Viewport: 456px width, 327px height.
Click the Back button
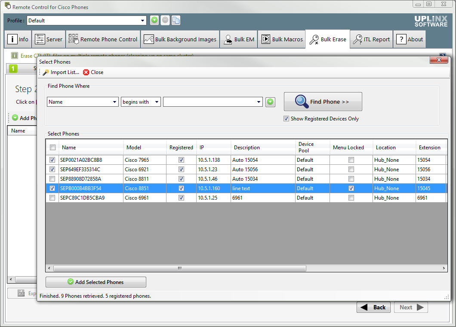click(x=373, y=307)
